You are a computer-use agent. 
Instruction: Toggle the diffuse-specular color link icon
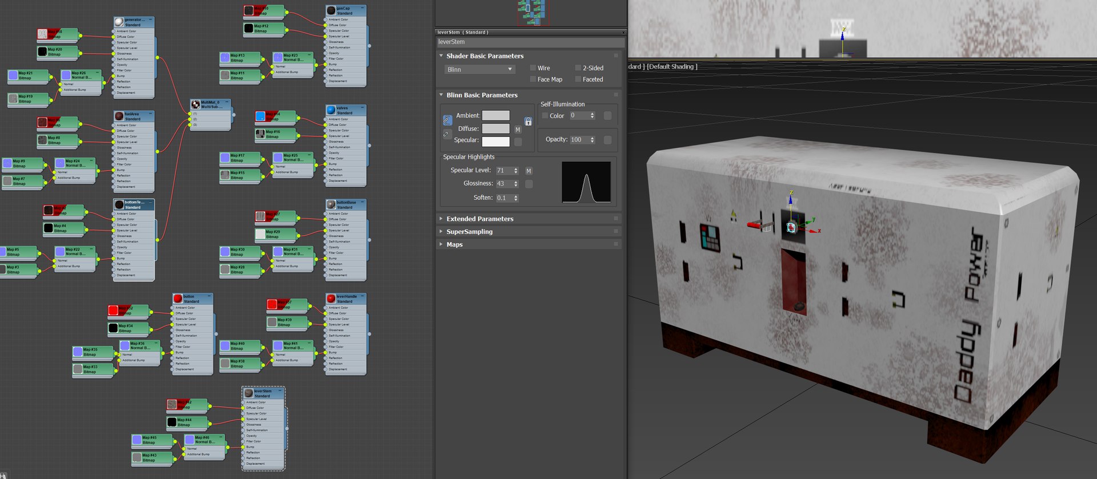coord(447,134)
